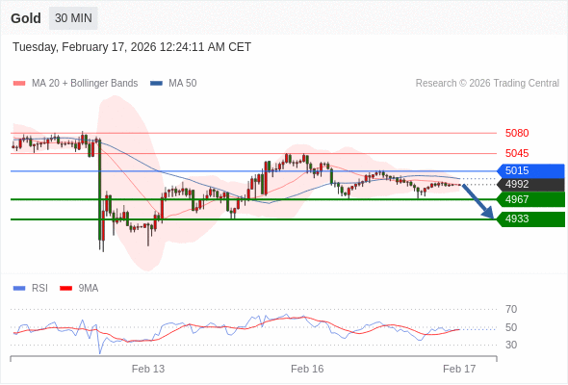Click the Gold chart title
The image size is (568, 385).
26,18
